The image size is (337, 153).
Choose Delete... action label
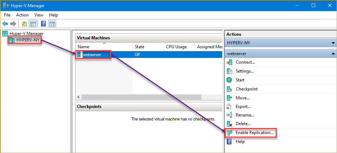pos(243,124)
